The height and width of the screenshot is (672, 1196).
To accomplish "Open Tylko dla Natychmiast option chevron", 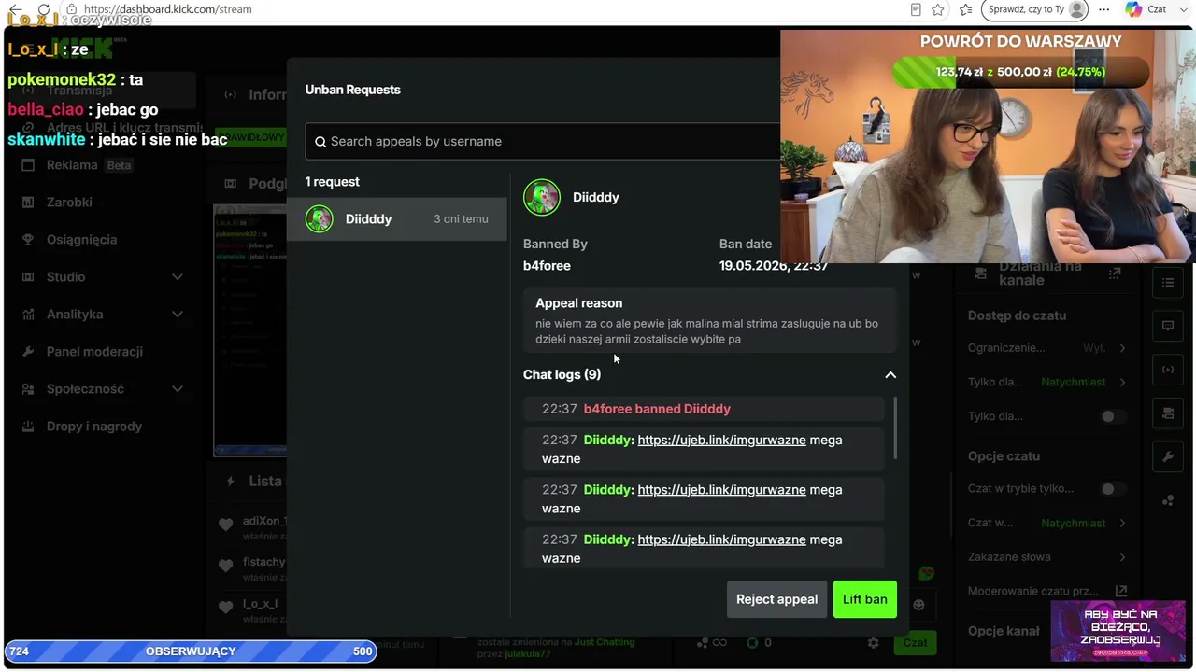I will point(1122,382).
